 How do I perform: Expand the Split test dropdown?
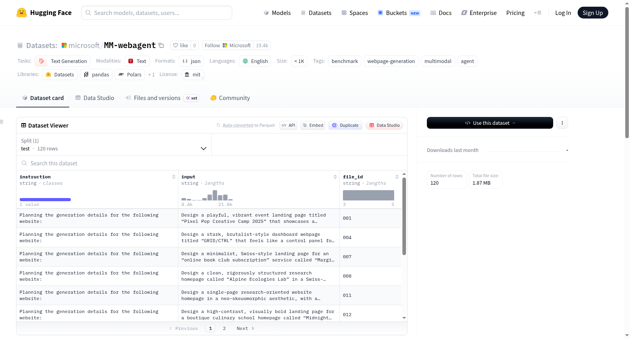point(114,144)
